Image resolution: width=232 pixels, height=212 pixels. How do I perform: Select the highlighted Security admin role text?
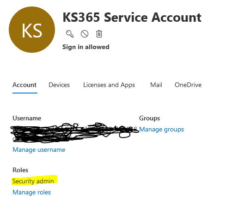[x=33, y=181]
